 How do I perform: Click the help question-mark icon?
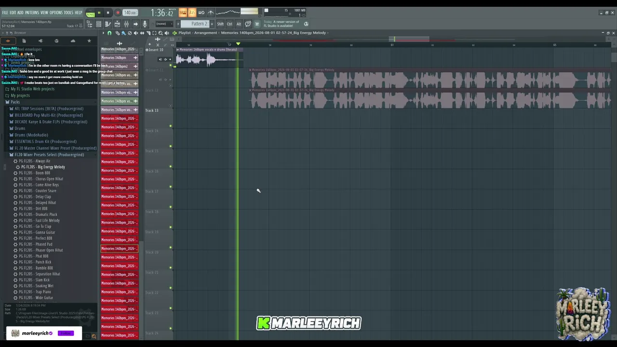248,24
